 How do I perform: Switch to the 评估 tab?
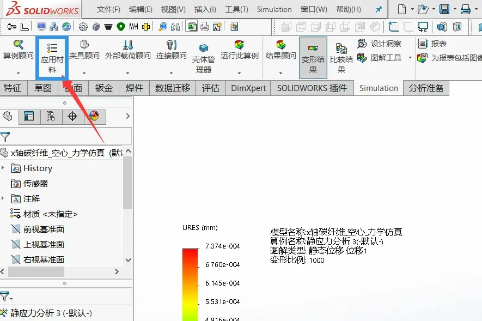pos(211,88)
